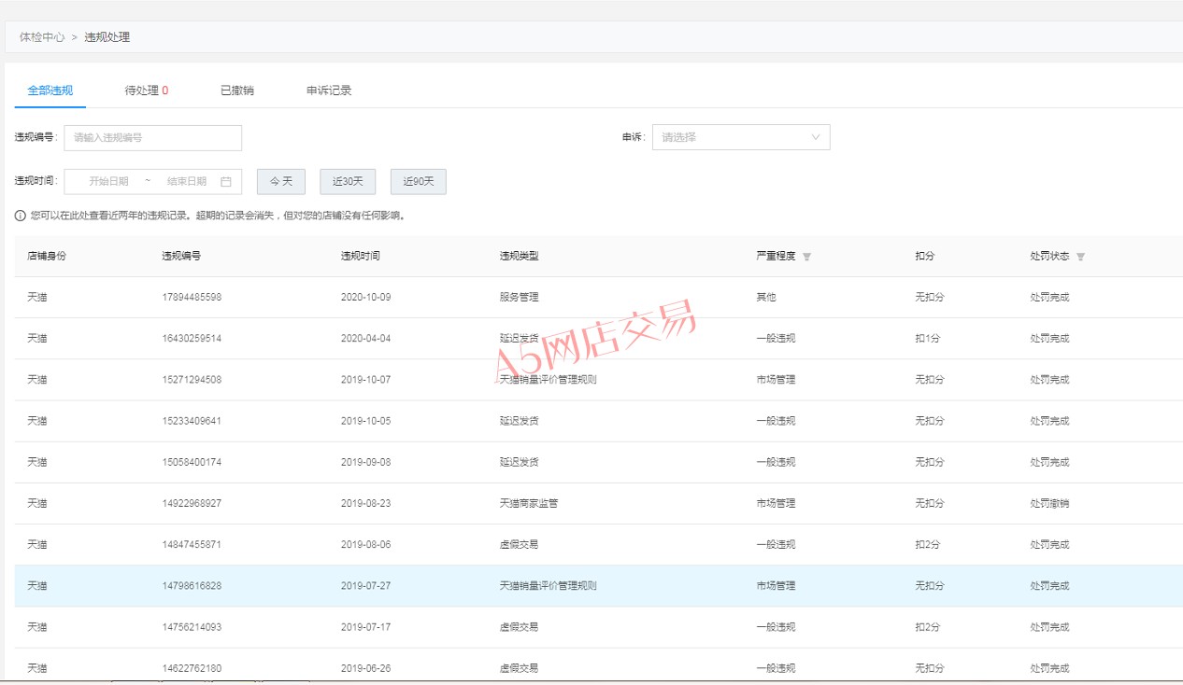Select the highlighted row 14798616828

tap(192, 586)
